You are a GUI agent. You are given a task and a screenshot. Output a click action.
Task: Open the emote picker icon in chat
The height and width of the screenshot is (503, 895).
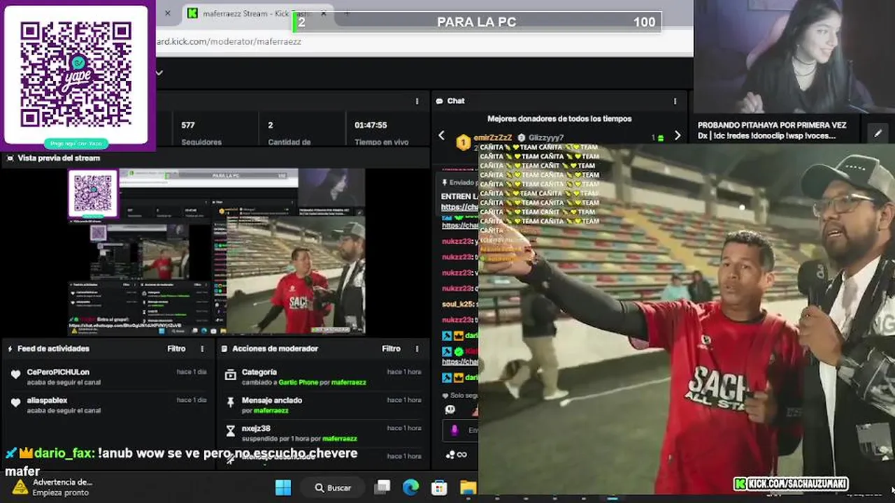click(450, 410)
